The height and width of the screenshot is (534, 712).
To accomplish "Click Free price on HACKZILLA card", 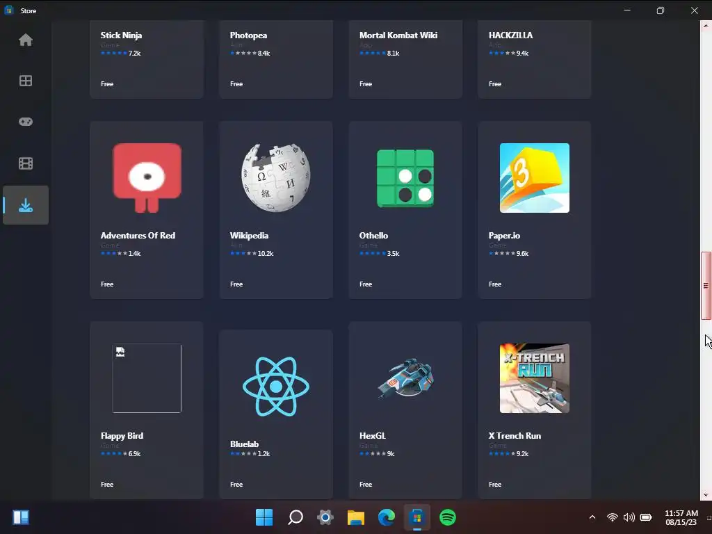I will pos(495,84).
